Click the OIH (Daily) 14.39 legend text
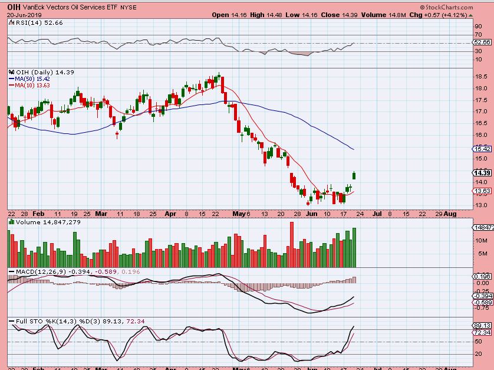The image size is (494, 370). point(45,72)
